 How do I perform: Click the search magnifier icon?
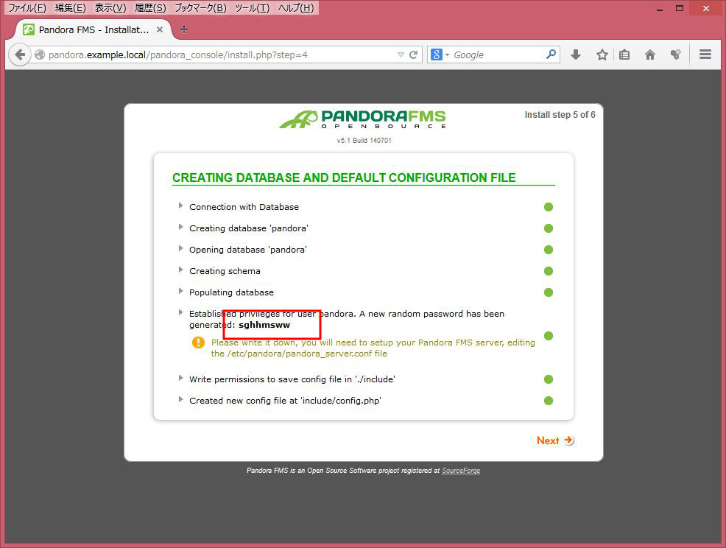551,55
